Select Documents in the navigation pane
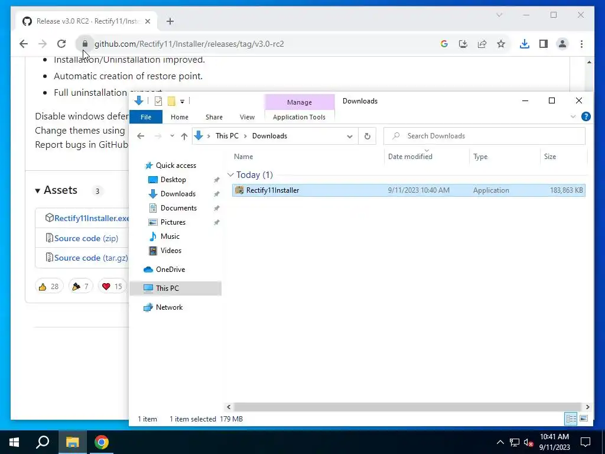The height and width of the screenshot is (454, 605). pos(178,208)
